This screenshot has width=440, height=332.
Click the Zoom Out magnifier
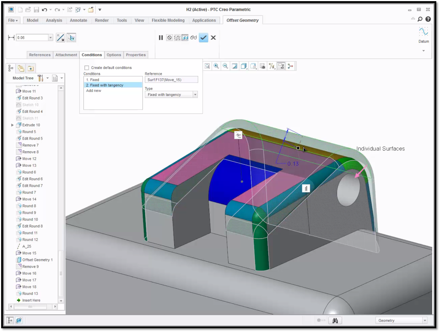pyautogui.click(x=225, y=66)
